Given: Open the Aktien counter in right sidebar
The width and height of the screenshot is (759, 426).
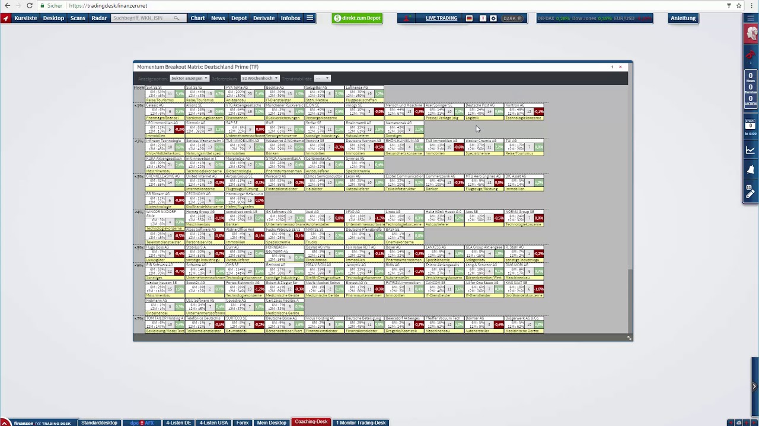Looking at the screenshot, I should (x=751, y=100).
